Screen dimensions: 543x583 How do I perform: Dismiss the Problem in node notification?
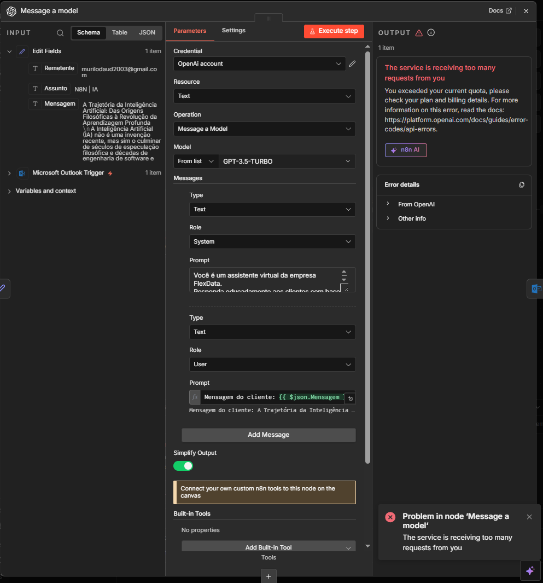[x=529, y=517]
